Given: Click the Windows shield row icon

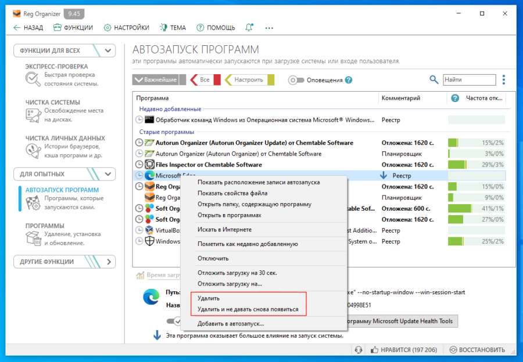Looking at the screenshot, I should point(149,241).
